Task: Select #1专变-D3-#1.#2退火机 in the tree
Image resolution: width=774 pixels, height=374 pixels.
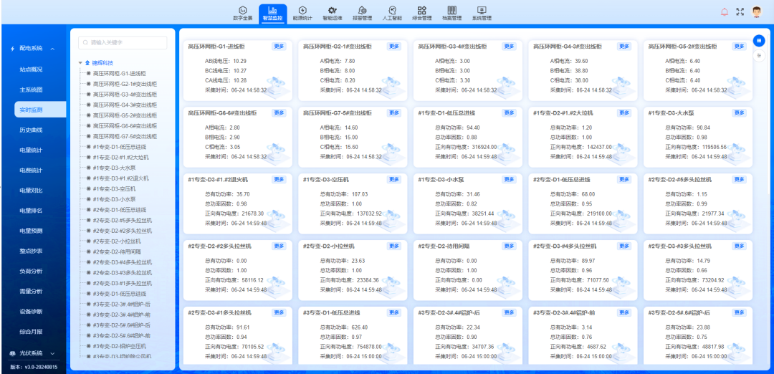Action: pos(120,178)
